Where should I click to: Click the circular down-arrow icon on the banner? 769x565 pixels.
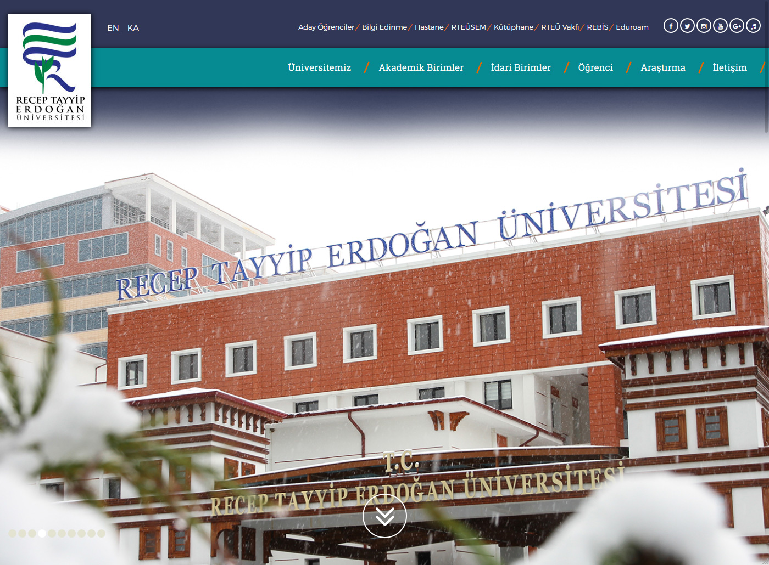(x=386, y=516)
